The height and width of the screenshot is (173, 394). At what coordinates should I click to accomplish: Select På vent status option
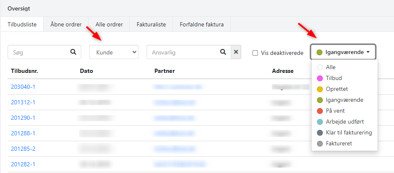pyautogui.click(x=335, y=111)
